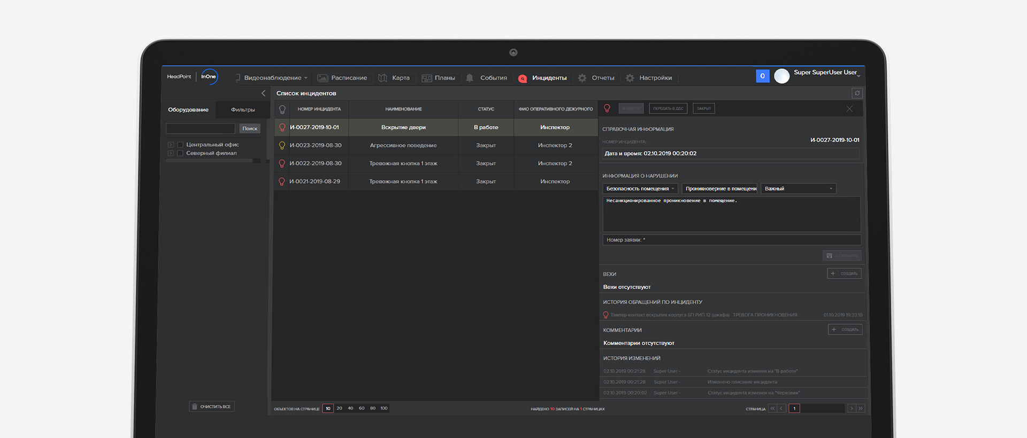
Task: Click the Передать в ДДС button
Action: coord(668,108)
